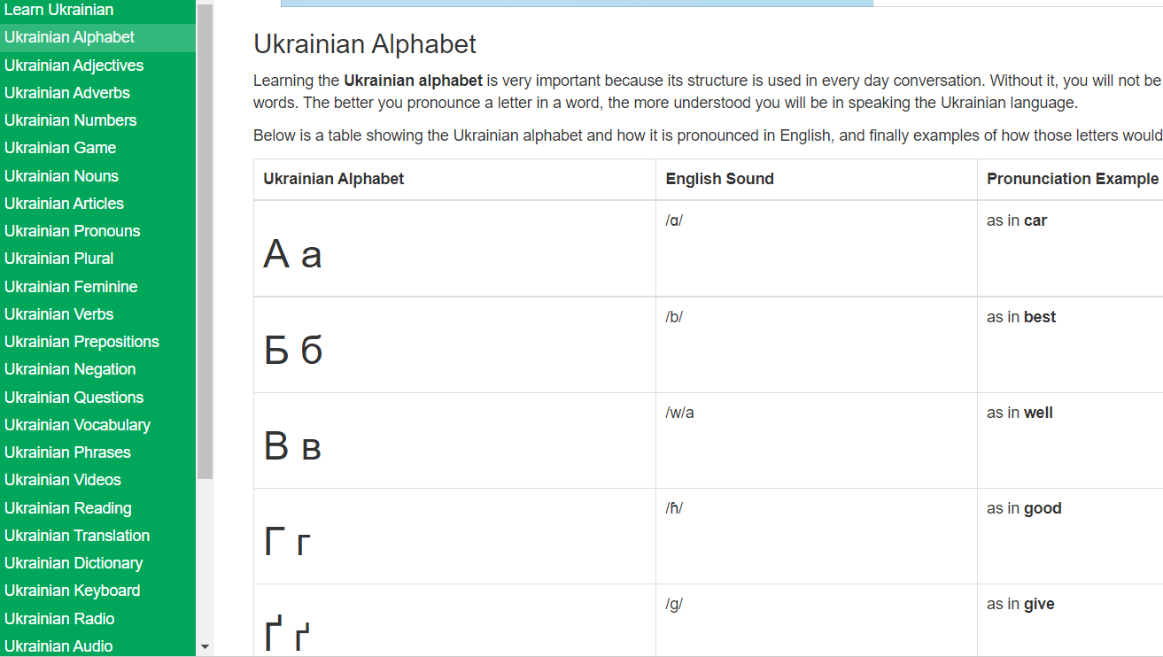The image size is (1163, 657).
Task: Open the Ukrainian Adverbs lesson
Action: pyautogui.click(x=67, y=93)
